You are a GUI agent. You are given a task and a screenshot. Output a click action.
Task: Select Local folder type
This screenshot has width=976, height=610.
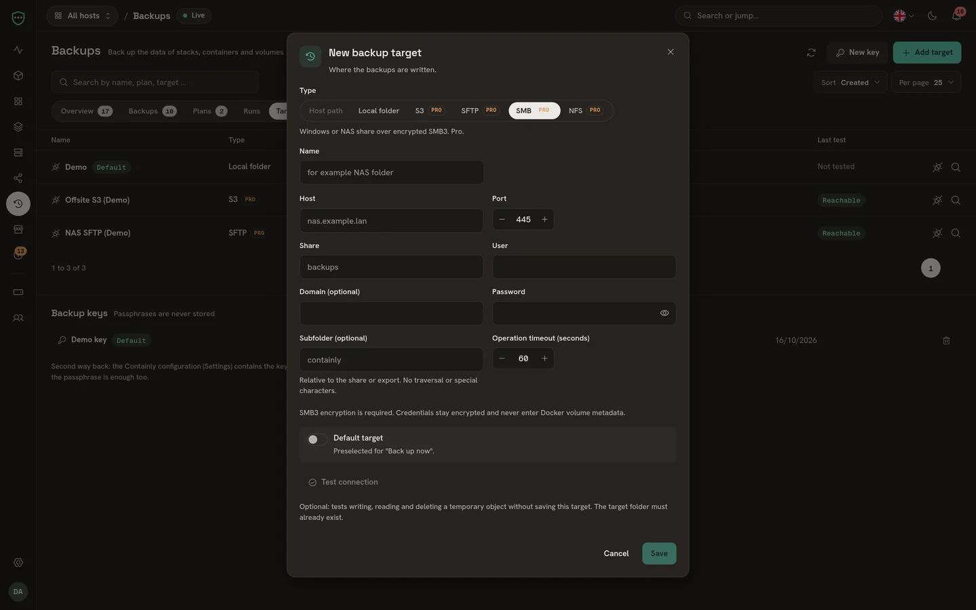coord(379,110)
